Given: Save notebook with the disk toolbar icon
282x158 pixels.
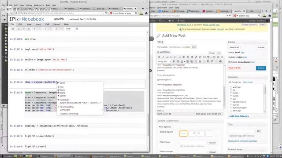Looking at the screenshot, I should point(13,29).
